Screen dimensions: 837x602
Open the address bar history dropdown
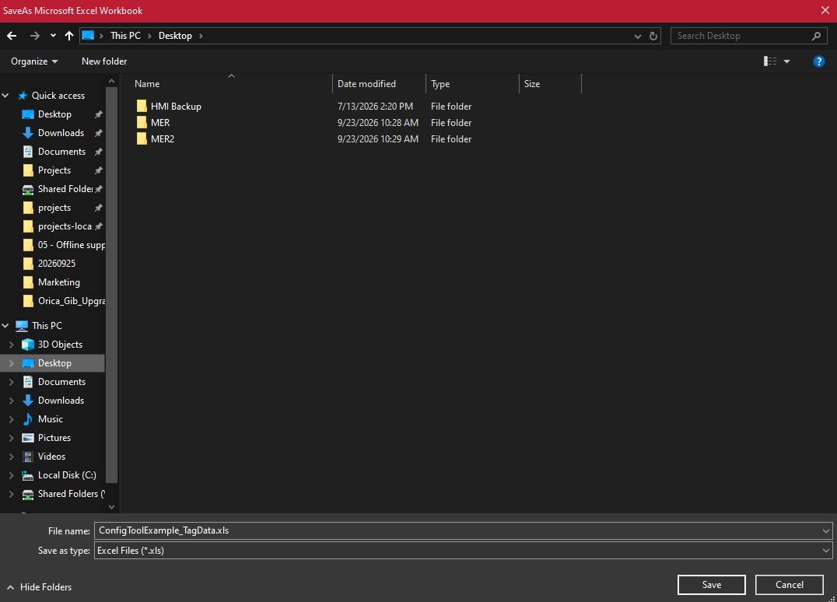[637, 36]
